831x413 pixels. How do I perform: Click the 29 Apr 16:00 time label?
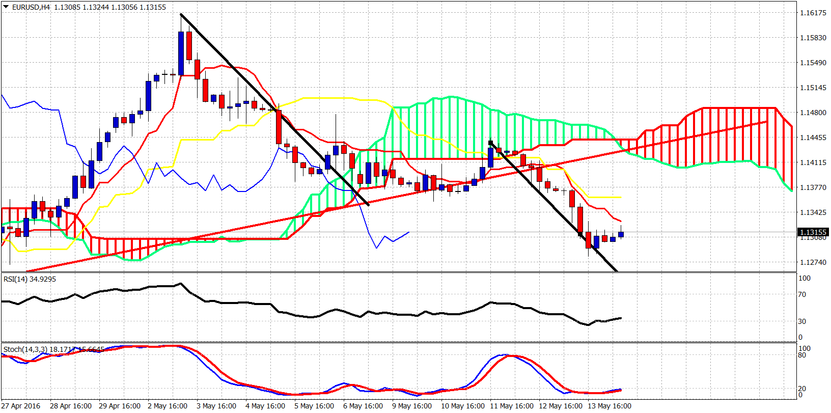click(120, 406)
